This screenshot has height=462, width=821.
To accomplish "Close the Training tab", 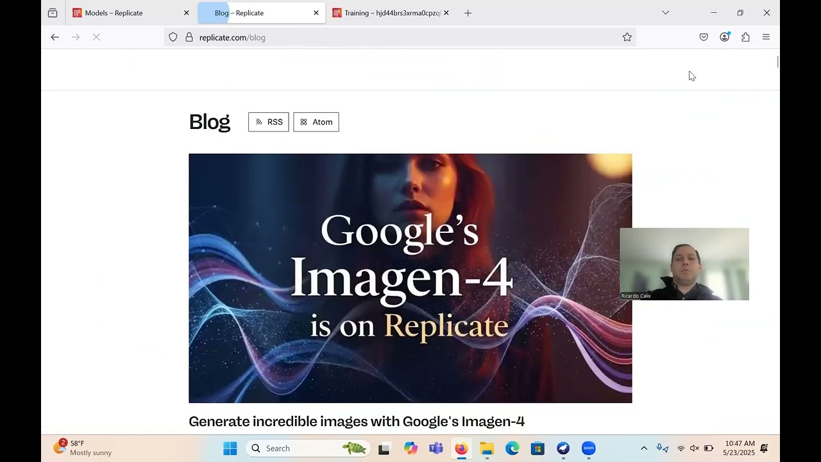I will click(x=446, y=13).
